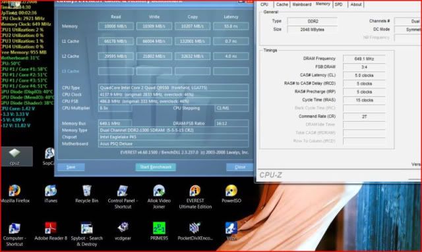Click the Channels # Dual field in CPU-Z
The width and height of the screenshot is (422, 252).
click(x=408, y=21)
